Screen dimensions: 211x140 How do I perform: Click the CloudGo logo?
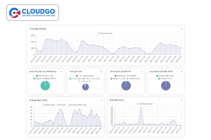point(33,13)
